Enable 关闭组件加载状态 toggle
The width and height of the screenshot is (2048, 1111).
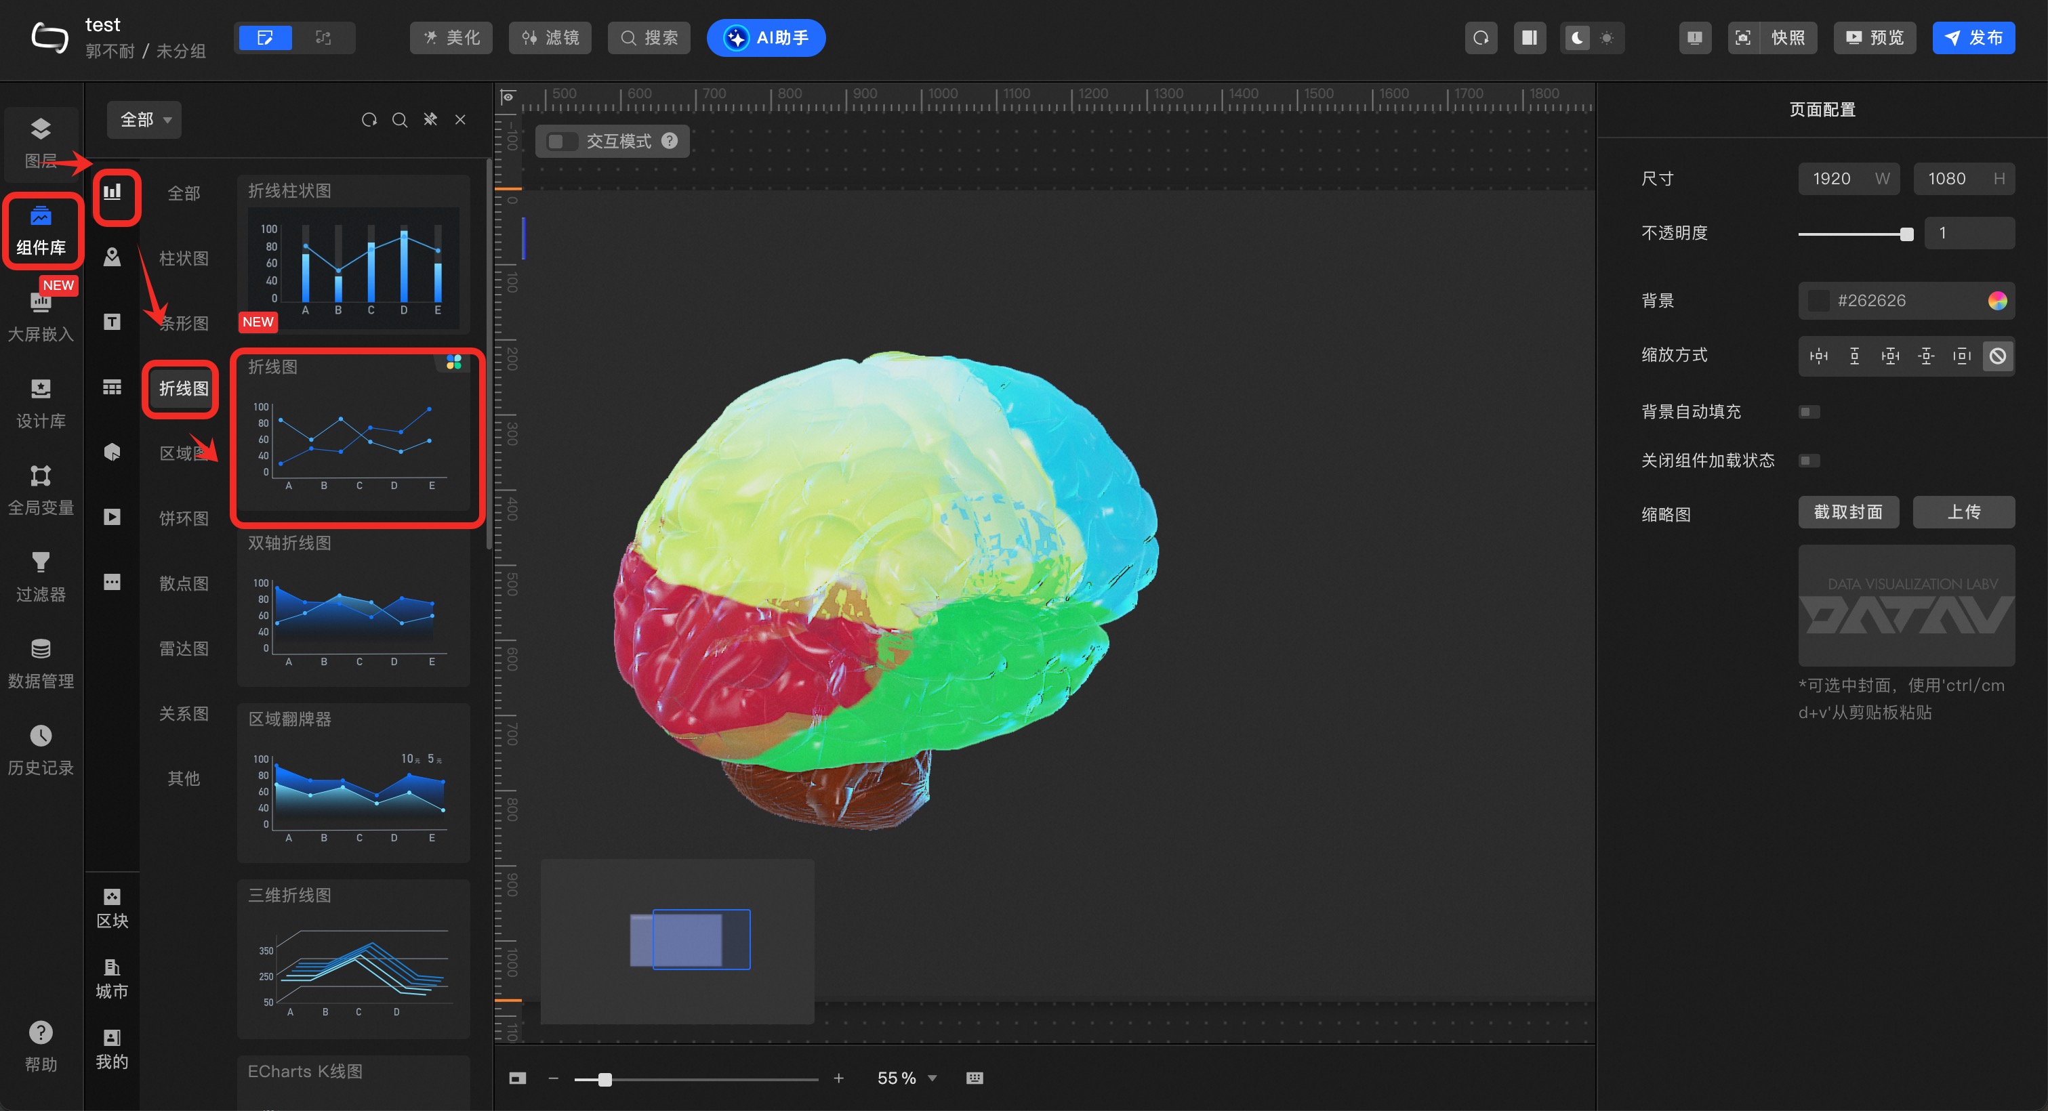click(x=1809, y=461)
